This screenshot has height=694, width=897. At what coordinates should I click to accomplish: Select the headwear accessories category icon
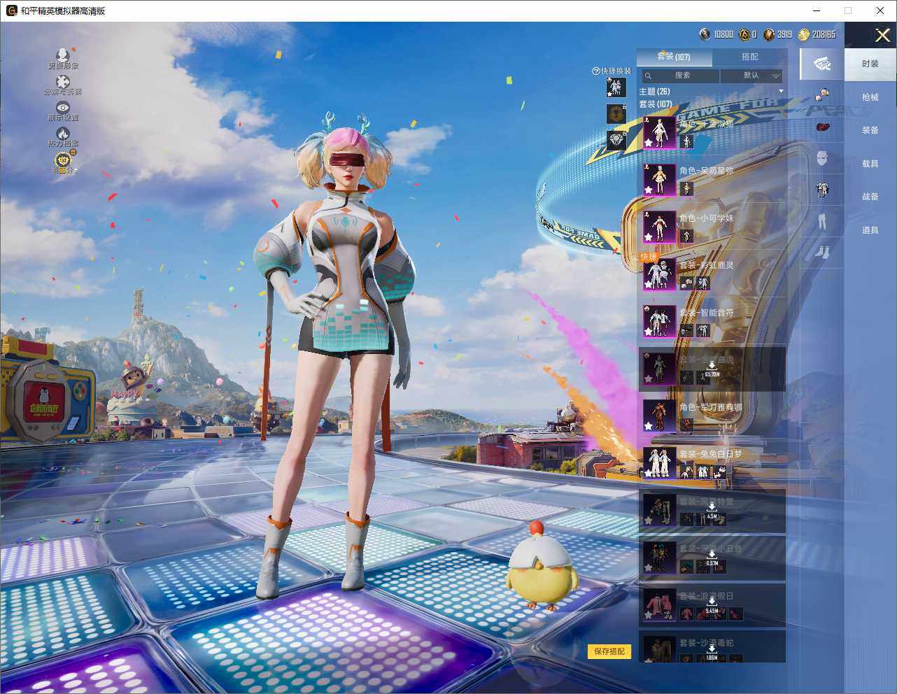822,94
